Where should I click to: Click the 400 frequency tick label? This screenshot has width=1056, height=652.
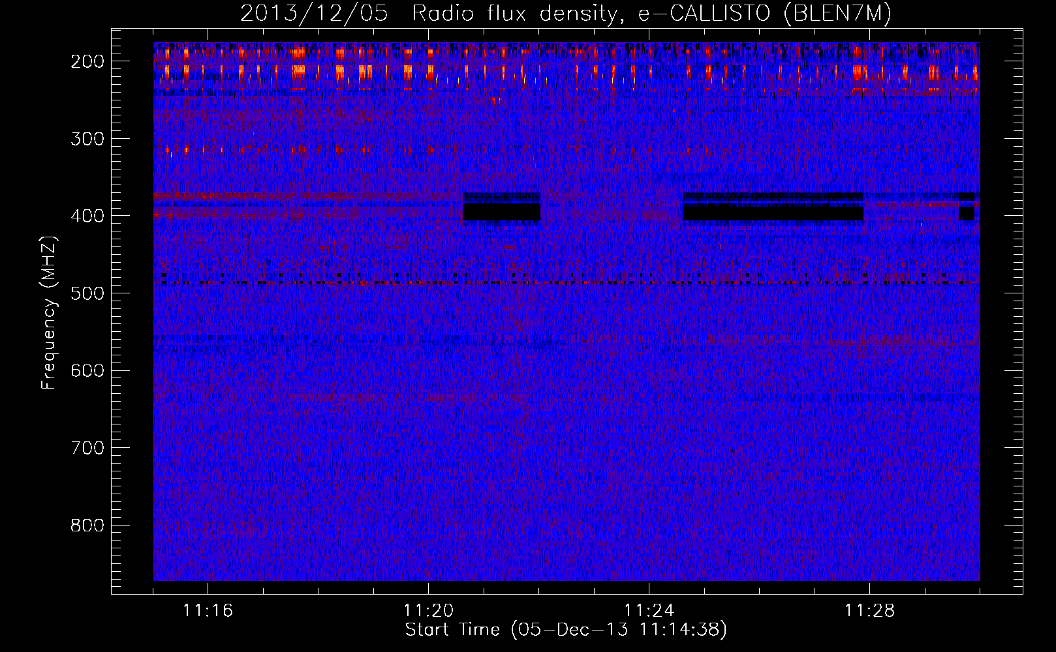87,216
